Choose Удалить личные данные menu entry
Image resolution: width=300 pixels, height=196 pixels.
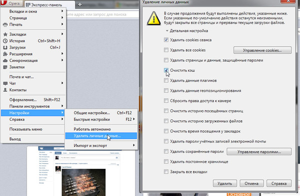tap(101, 136)
